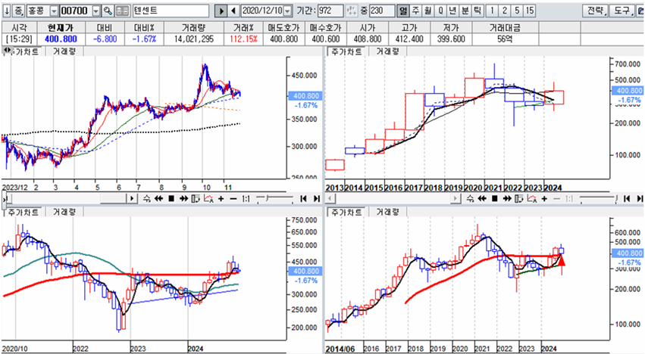The height and width of the screenshot is (354, 645).
Task: Jump to last bar in top-left chart
Action: click(x=316, y=199)
